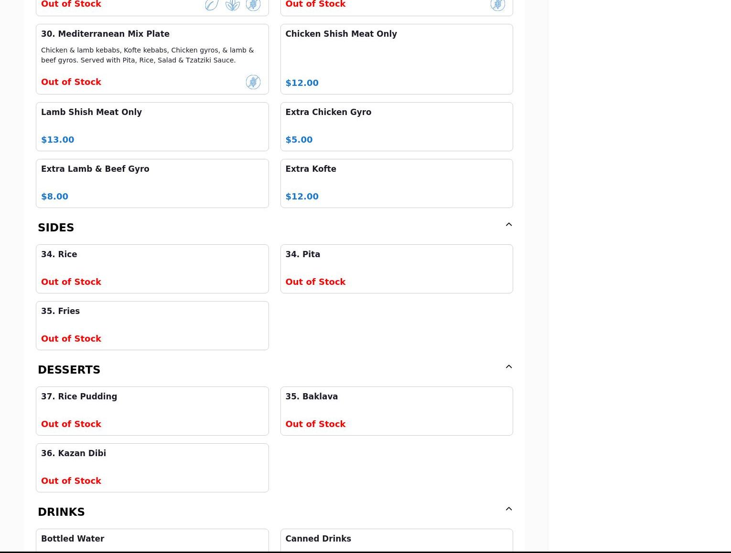Click gluten-free icon in top-right item card
This screenshot has width=731, height=553.
tap(497, 5)
